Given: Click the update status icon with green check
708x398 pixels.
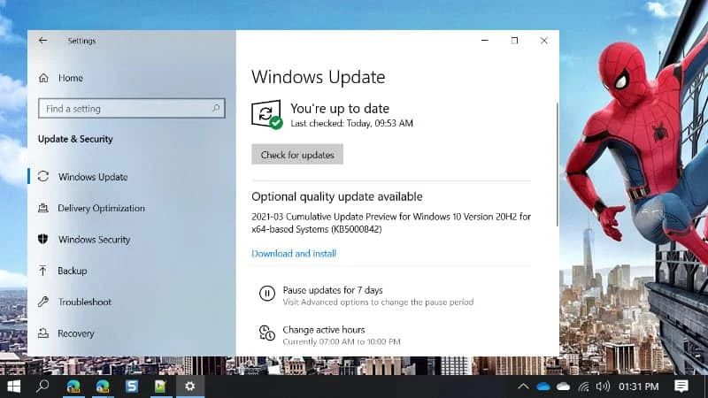Looking at the screenshot, I should pyautogui.click(x=267, y=114).
